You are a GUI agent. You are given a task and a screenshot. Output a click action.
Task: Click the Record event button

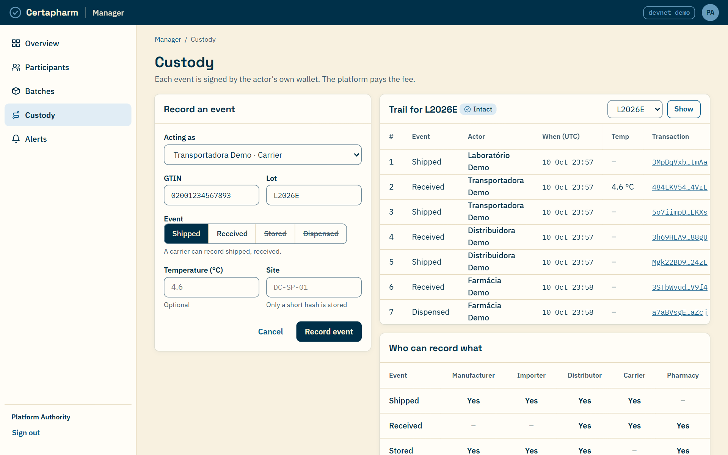tap(329, 331)
